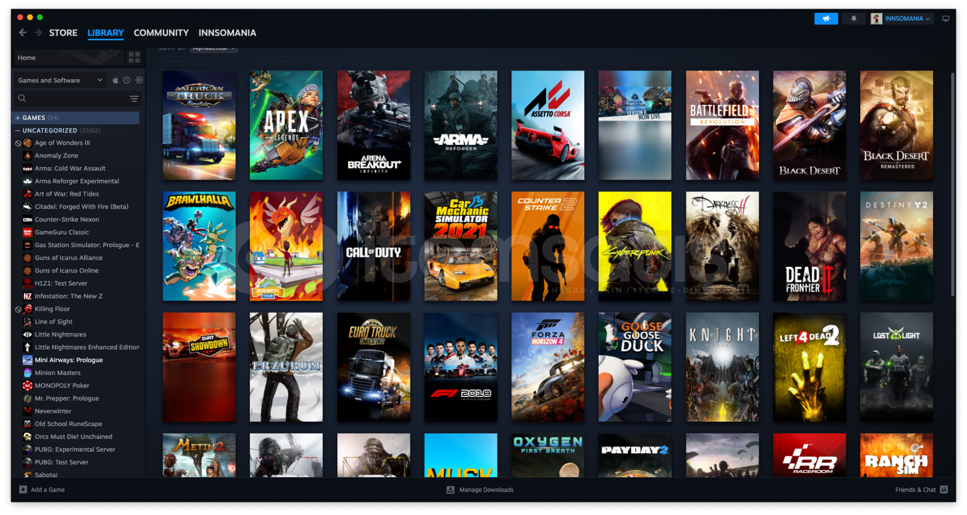Switch to collections grid view icon
Screen dimensions: 967x515
click(134, 57)
